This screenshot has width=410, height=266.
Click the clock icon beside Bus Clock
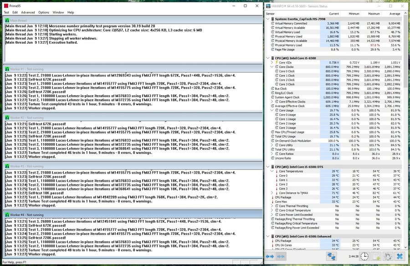(272, 89)
